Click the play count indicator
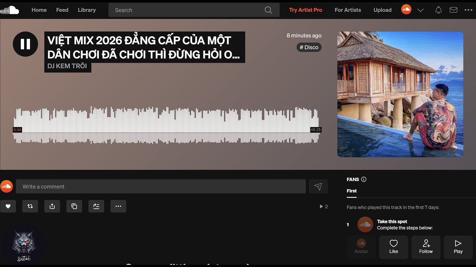 coord(324,207)
